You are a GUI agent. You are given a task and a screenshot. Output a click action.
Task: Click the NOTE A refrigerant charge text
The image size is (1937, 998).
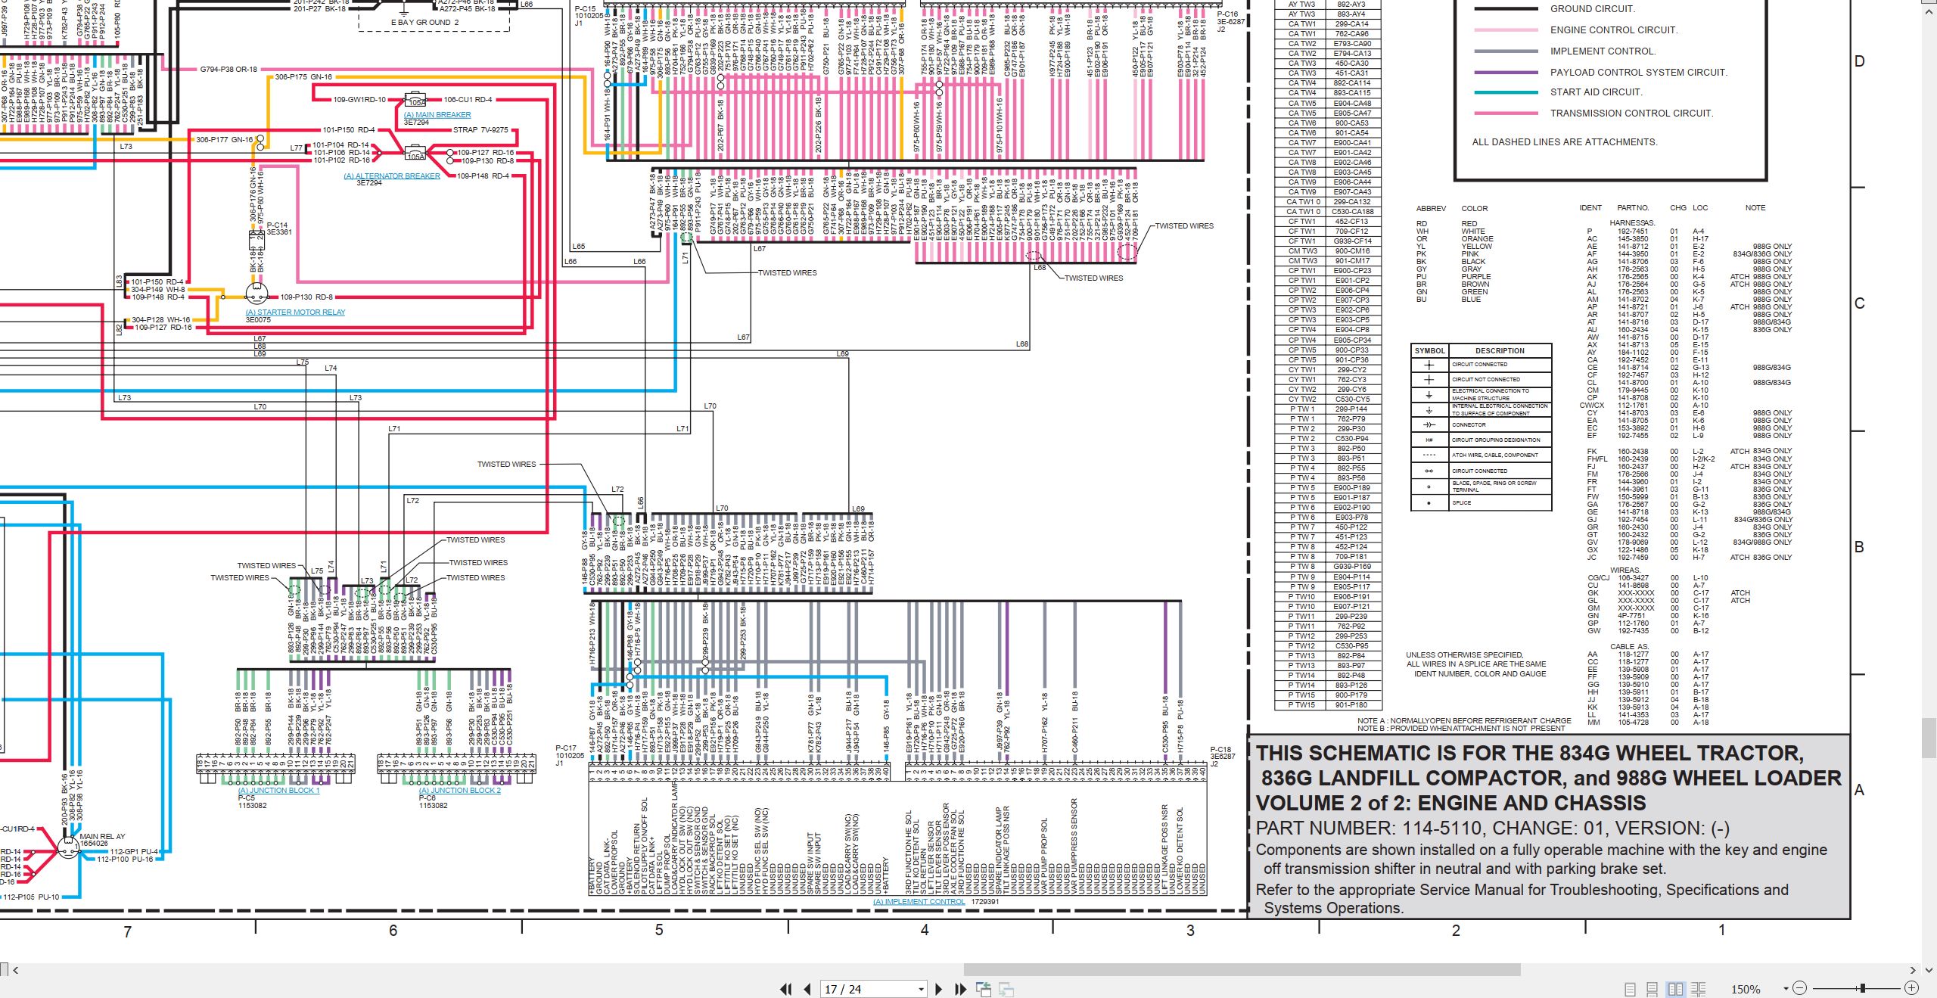click(x=1464, y=720)
